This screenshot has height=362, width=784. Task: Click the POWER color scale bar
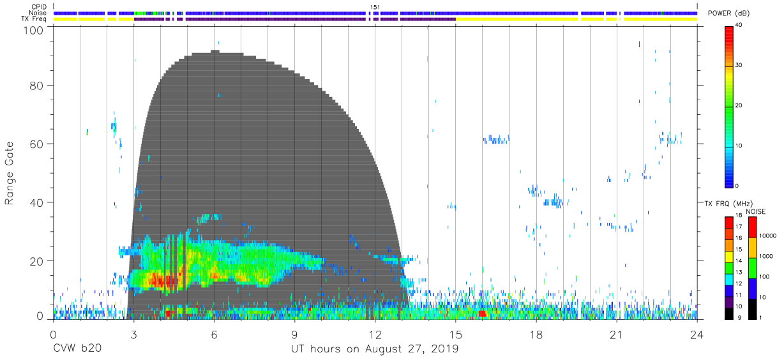(728, 106)
